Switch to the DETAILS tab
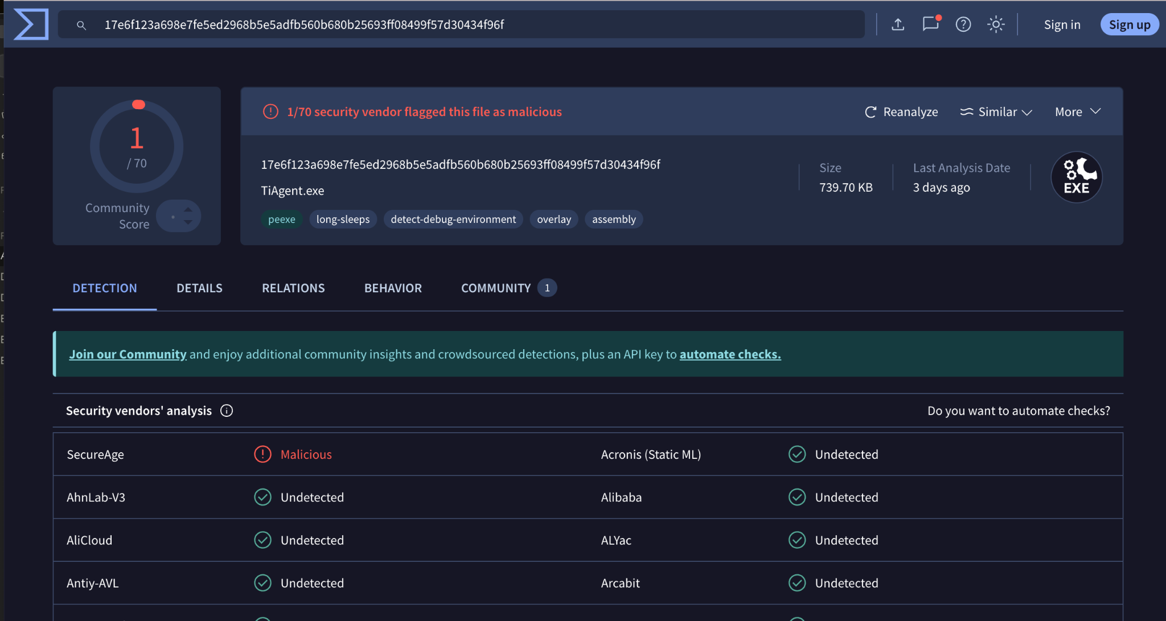The image size is (1166, 621). (x=199, y=288)
